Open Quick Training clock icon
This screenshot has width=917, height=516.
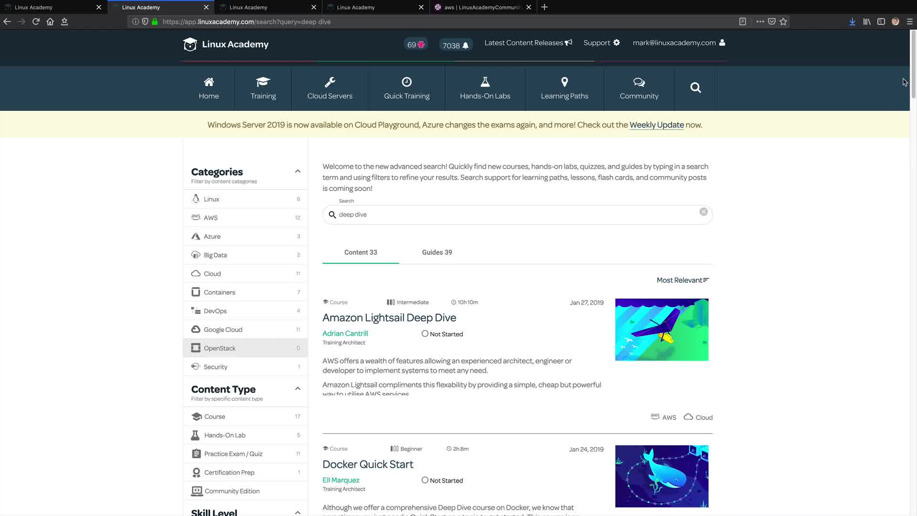pos(406,82)
